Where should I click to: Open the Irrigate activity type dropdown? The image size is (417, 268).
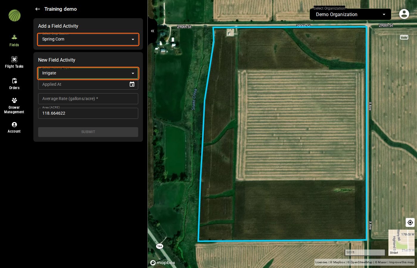coord(88,73)
